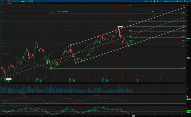Click the Lo: 107.32 price bubble
This screenshot has height=117, width=191.
[9, 79]
